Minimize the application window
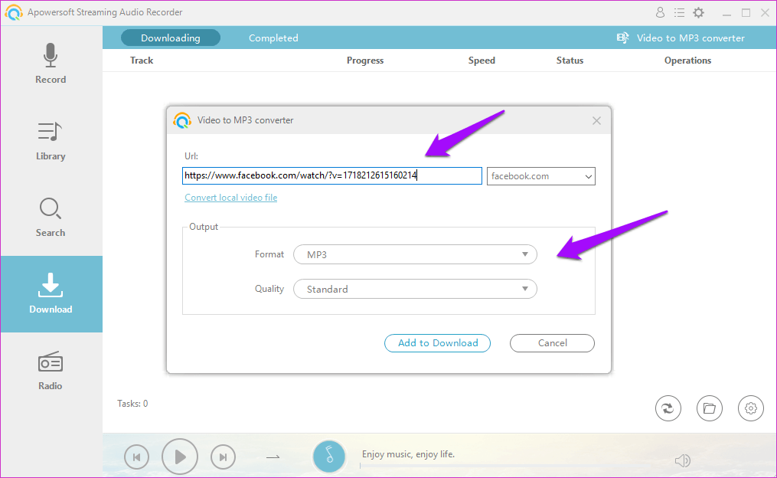 pos(727,13)
